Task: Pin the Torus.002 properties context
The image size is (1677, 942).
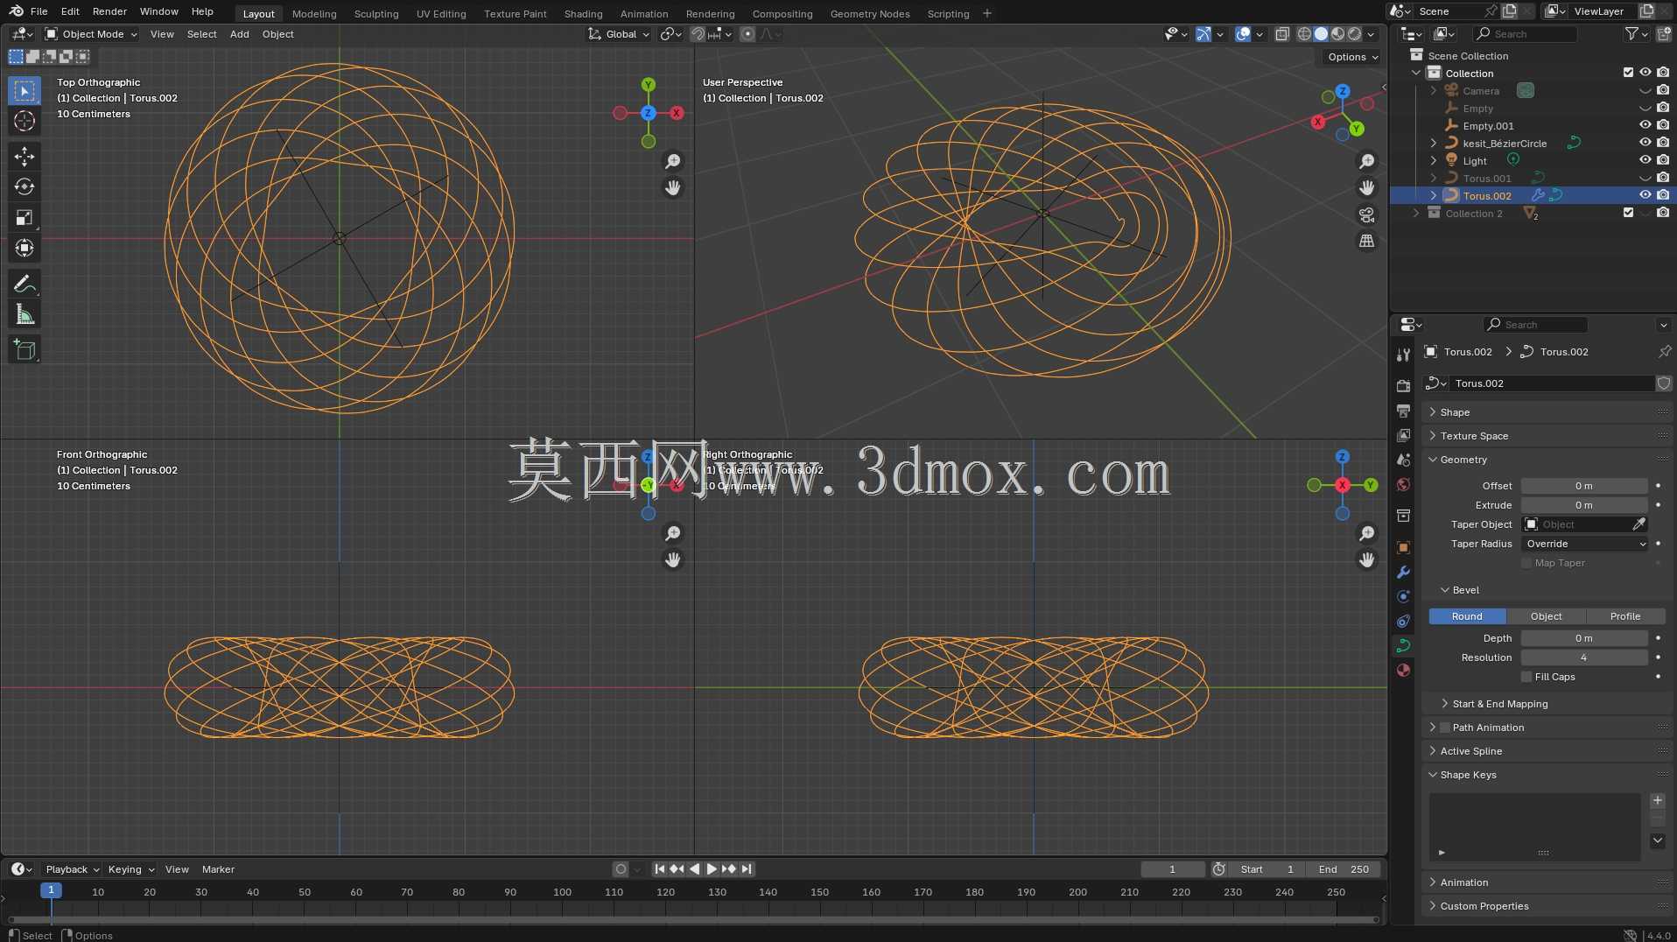Action: click(x=1664, y=352)
